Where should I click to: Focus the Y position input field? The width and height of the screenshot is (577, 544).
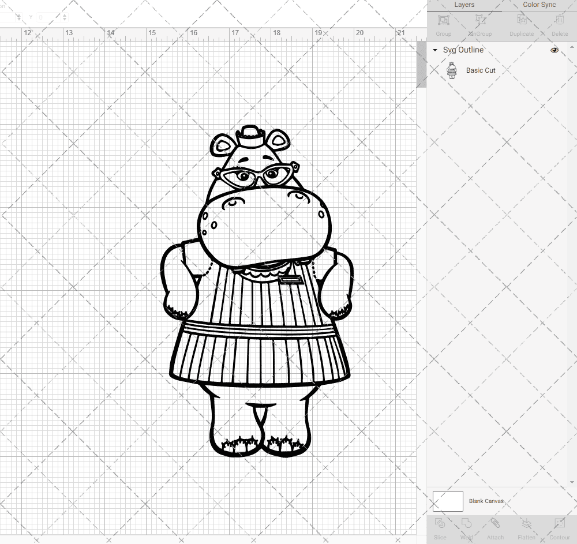coord(48,17)
